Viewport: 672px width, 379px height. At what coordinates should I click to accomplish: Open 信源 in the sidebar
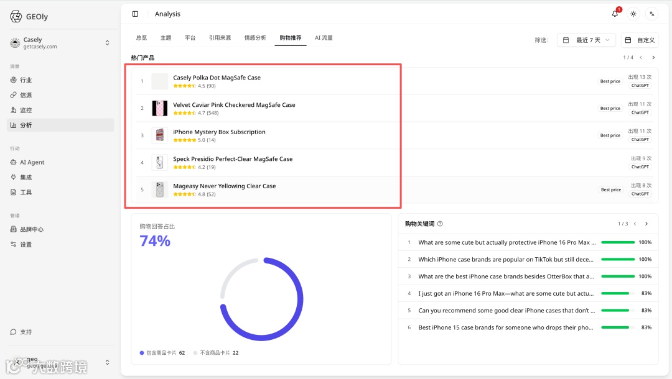point(60,95)
